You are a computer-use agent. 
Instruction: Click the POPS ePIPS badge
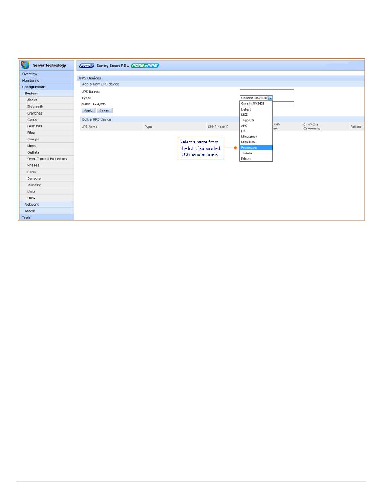pyautogui.click(x=145, y=65)
